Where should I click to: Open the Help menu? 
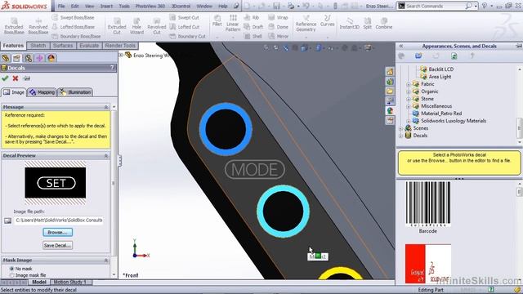[222, 6]
